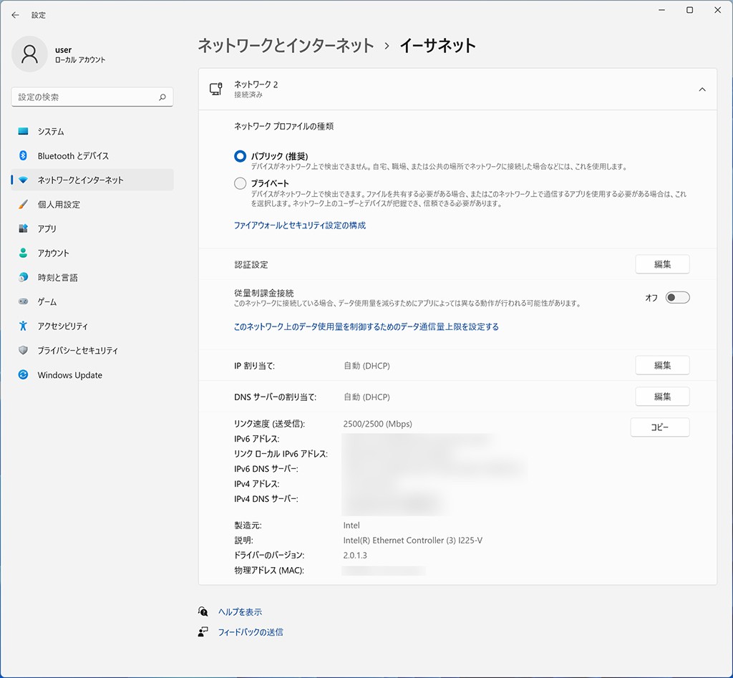Click 編集 button for 認証設定

662,264
